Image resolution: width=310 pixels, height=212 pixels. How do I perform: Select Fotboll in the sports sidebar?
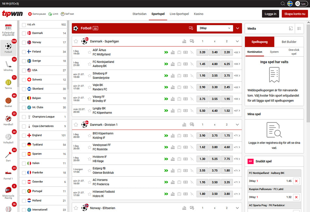pos(8,48)
